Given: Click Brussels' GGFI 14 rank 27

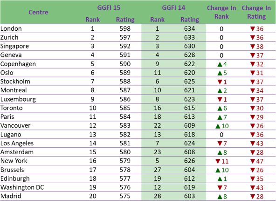Looking at the screenshot, I should [158, 170].
